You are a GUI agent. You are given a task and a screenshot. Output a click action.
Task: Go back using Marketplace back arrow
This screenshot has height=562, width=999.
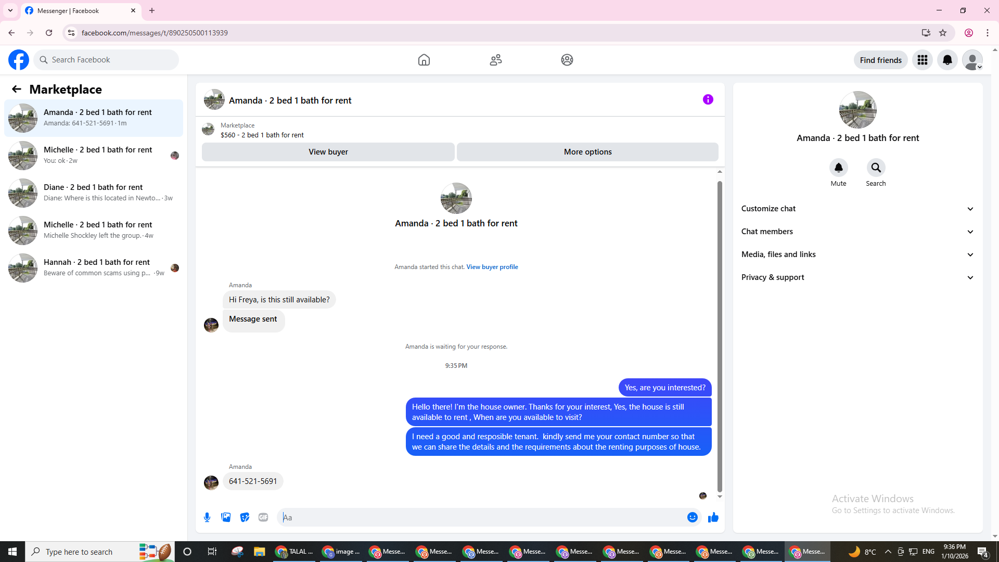coord(17,90)
